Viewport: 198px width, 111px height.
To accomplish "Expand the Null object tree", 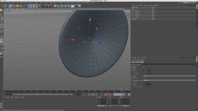I will coord(132,19).
